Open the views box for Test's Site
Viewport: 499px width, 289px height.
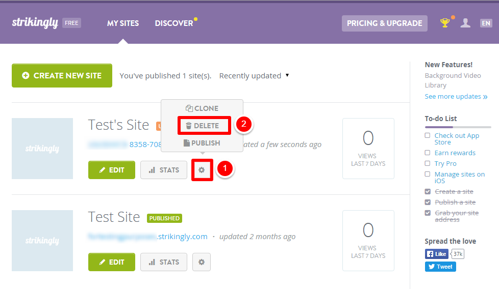pyautogui.click(x=368, y=149)
